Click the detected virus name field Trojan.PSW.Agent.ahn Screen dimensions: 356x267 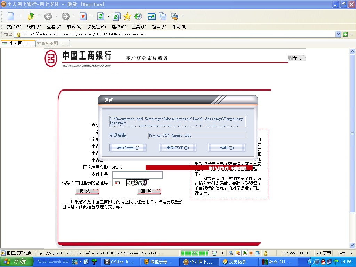tap(197, 136)
